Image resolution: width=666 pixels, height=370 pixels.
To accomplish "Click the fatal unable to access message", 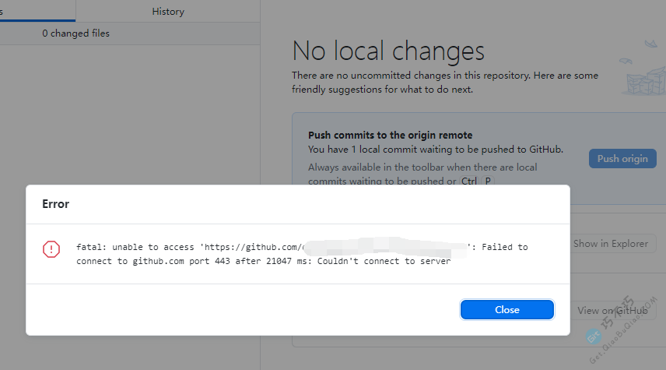I will tap(302, 254).
